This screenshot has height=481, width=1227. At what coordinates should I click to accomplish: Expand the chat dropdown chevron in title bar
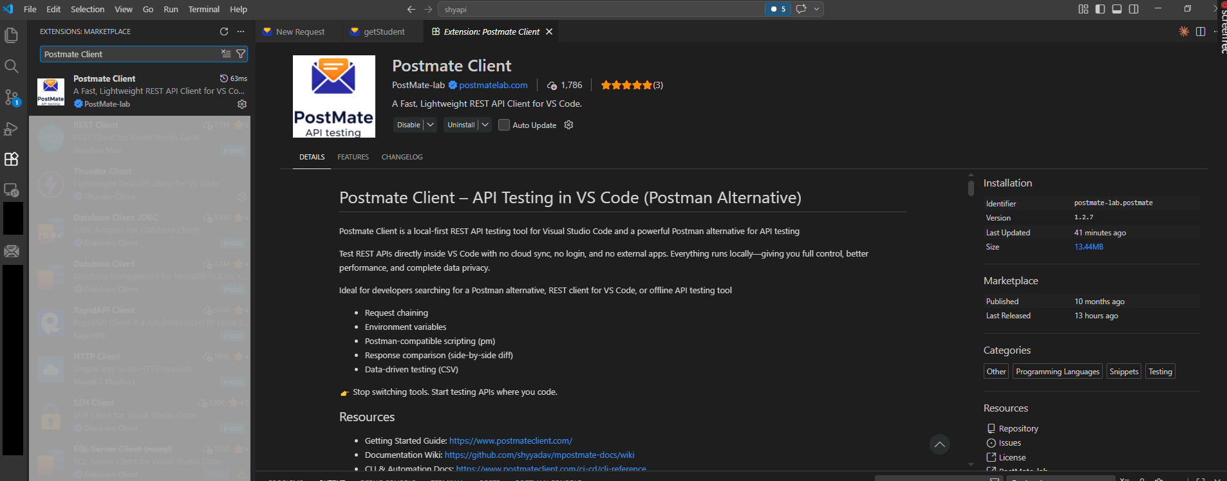[816, 9]
